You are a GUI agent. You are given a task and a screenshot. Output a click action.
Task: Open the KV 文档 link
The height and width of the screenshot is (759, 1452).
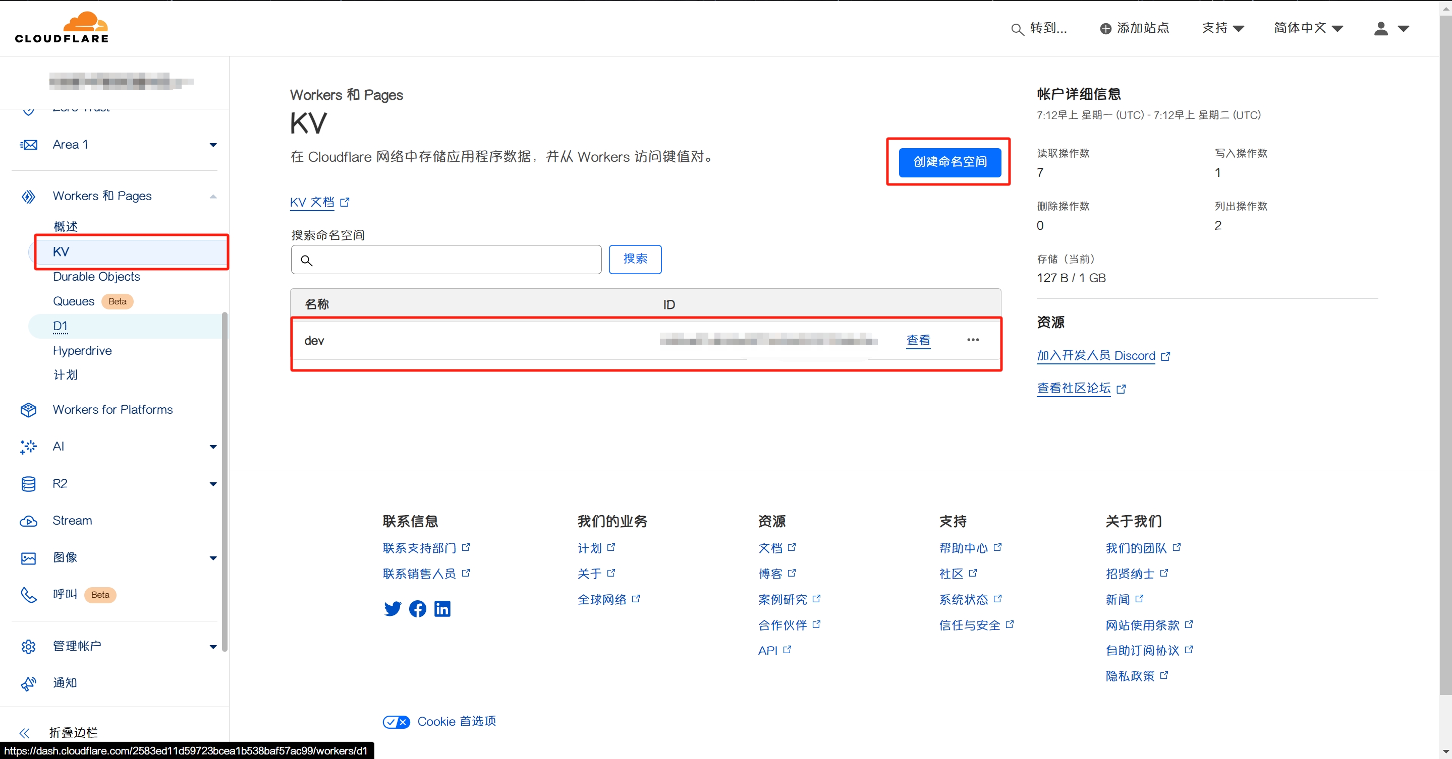pyautogui.click(x=312, y=202)
